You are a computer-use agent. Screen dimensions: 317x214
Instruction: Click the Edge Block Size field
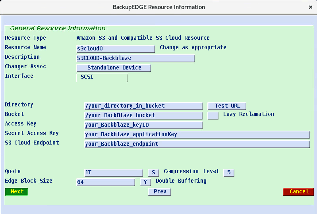pyautogui.click(x=106, y=182)
